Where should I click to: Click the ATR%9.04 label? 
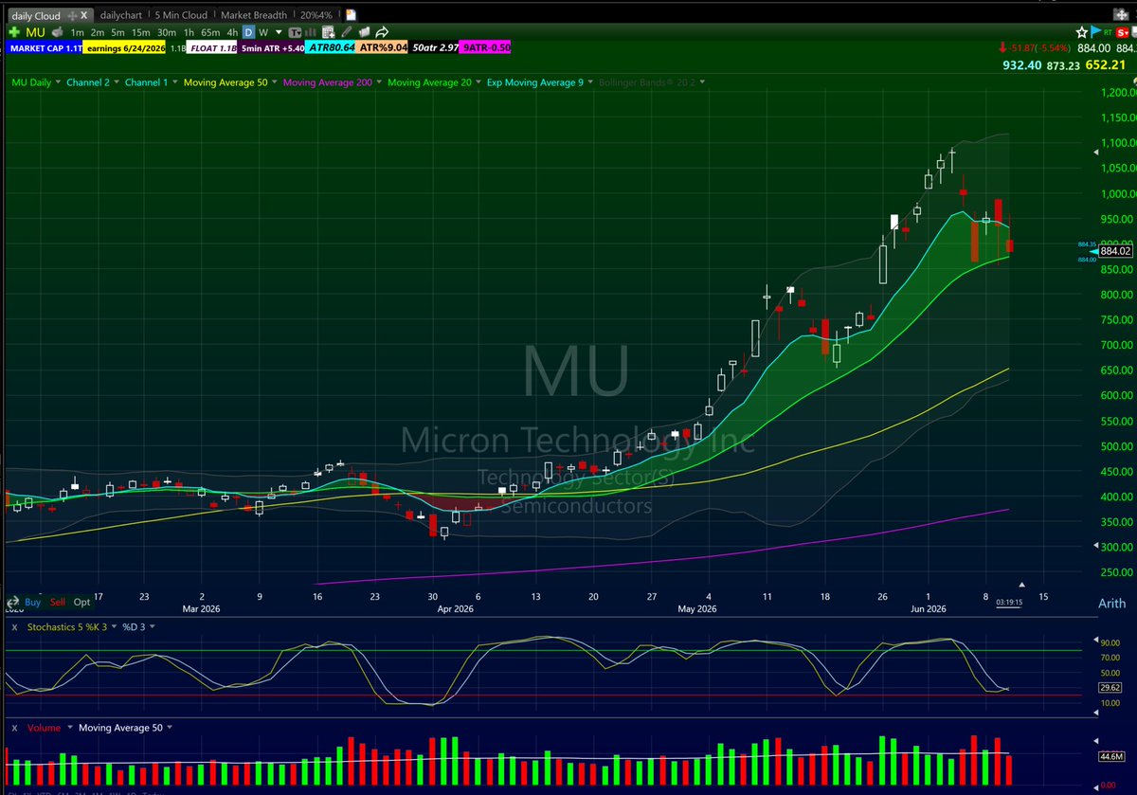click(383, 47)
